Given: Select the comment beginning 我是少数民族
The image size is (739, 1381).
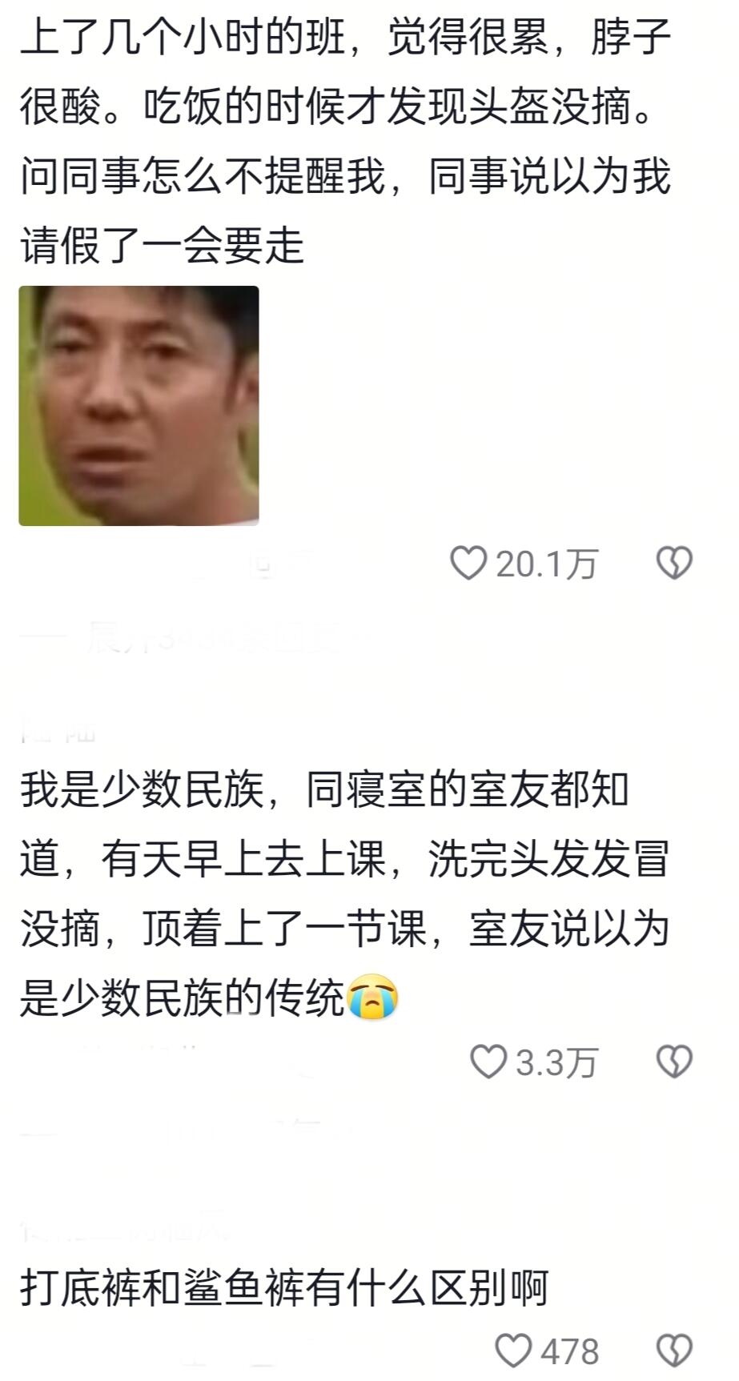Looking at the screenshot, I should pos(344,895).
